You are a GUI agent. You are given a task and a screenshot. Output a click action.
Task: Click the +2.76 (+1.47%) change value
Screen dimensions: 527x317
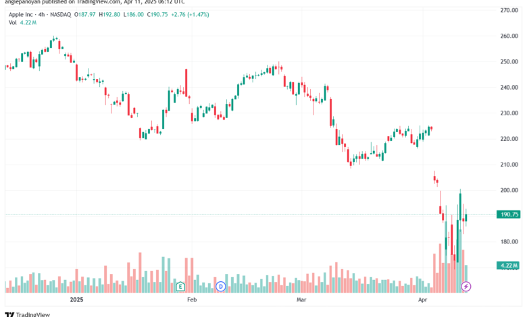point(191,14)
